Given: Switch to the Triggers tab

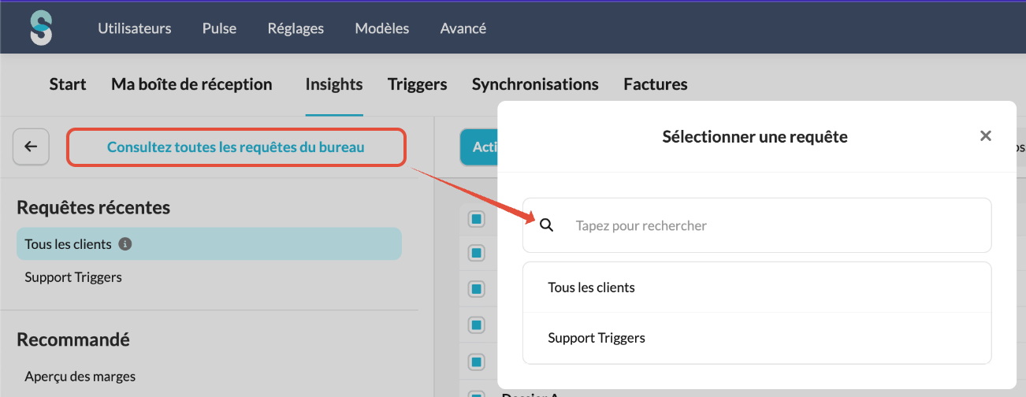Looking at the screenshot, I should [417, 84].
